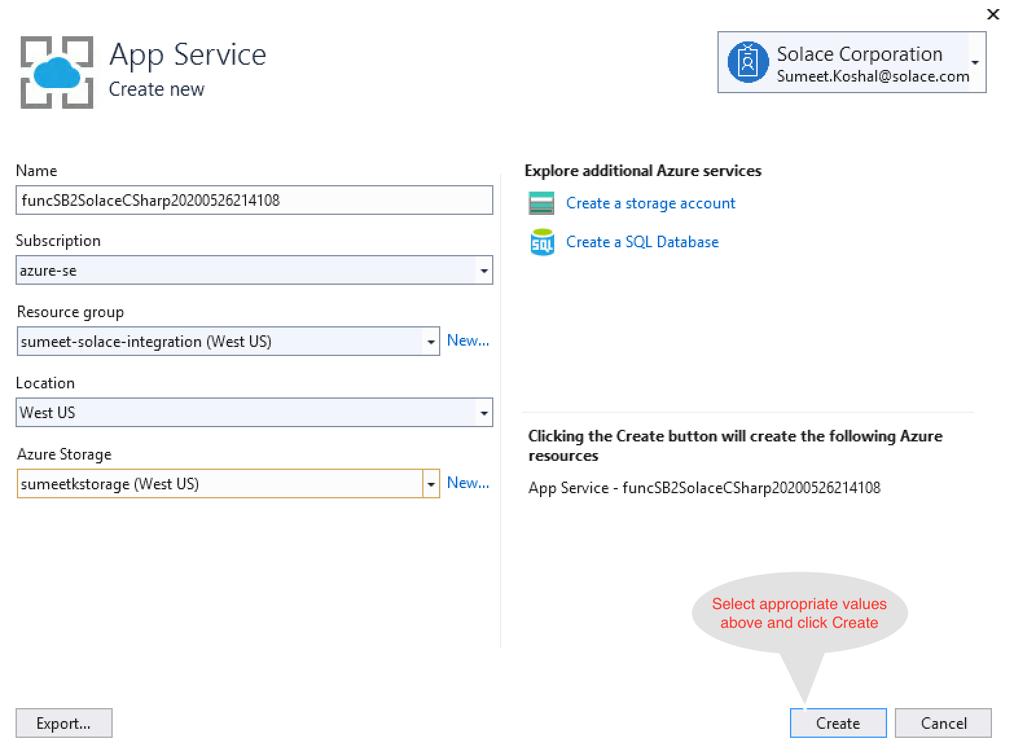Viewport: 1014px width, 756px height.
Task: Select the sumeetkstorage (West US) field
Action: [220, 484]
